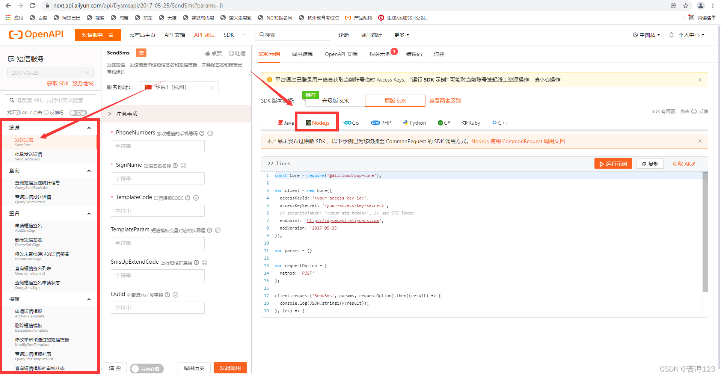Open the reading list in bookmarks bar
This screenshot has height=376, width=721.
[702, 18]
